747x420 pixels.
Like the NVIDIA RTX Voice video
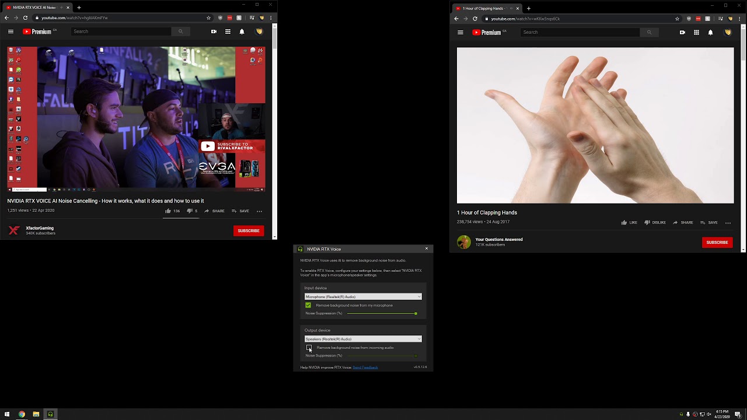[172, 211]
